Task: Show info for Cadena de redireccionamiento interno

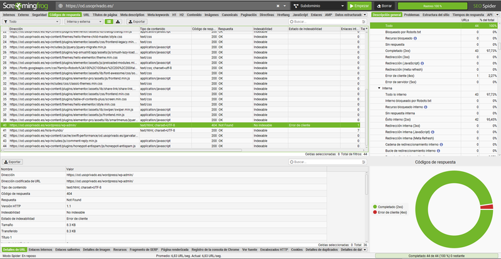Action: pos(441,144)
